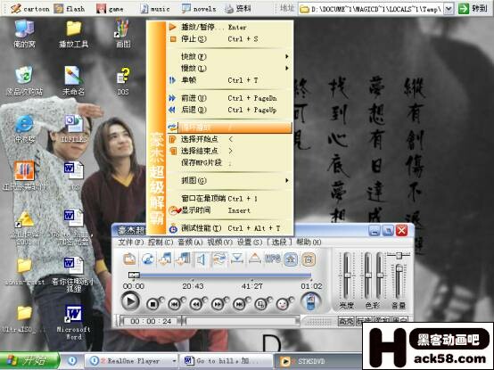Open file icon in player toolbar

(x=129, y=259)
